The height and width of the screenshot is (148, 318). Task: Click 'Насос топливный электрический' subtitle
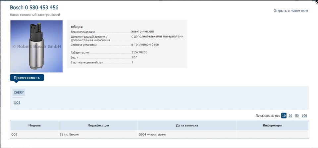pos(35,15)
